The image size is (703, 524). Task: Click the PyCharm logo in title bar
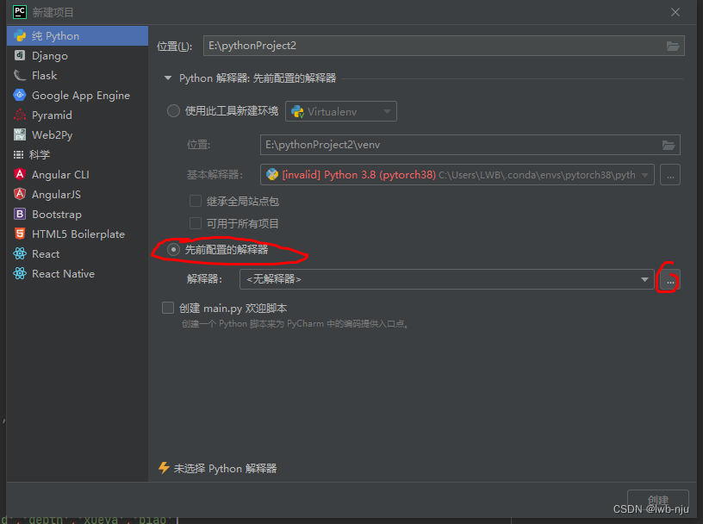tap(20, 12)
